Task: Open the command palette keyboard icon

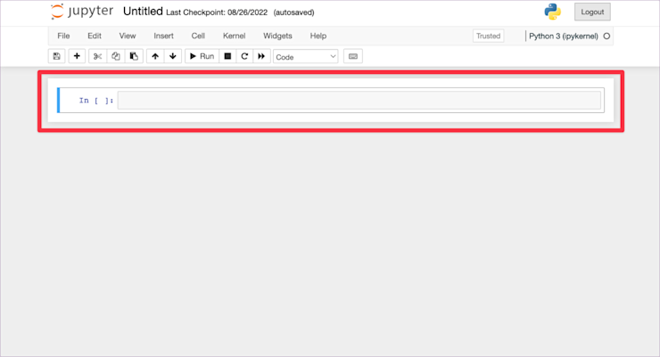Action: 353,56
